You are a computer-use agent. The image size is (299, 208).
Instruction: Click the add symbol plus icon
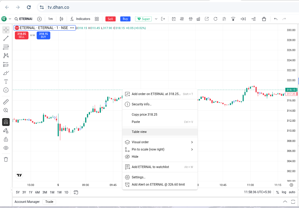point(39,19)
